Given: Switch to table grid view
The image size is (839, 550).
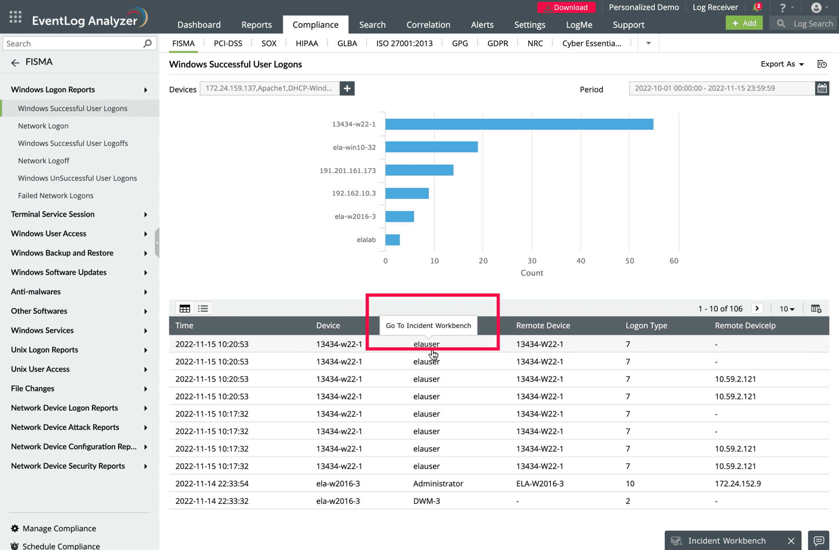Looking at the screenshot, I should (x=185, y=309).
